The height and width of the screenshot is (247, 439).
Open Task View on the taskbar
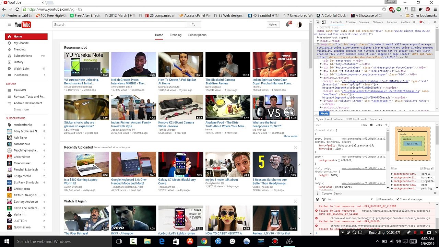tap(119, 241)
